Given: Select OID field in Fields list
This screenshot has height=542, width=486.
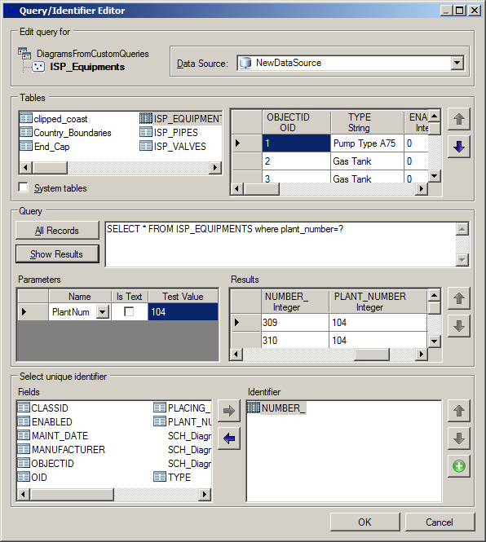Looking at the screenshot, I should coord(32,477).
